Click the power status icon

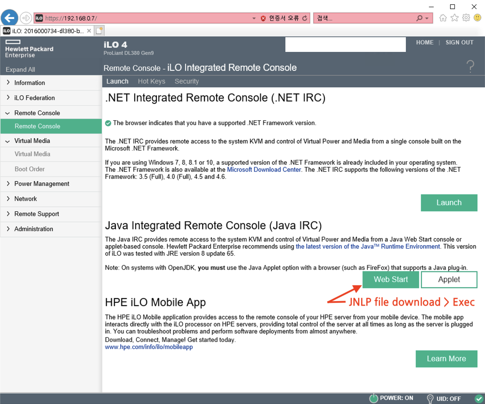click(374, 398)
